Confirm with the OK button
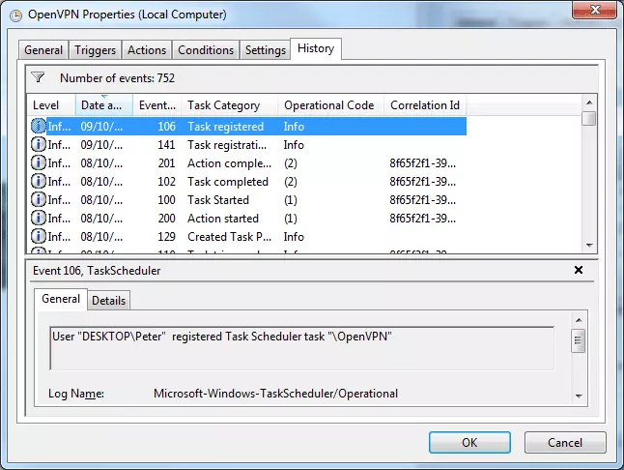Screen dimensions: 624x470 pyautogui.click(x=469, y=443)
